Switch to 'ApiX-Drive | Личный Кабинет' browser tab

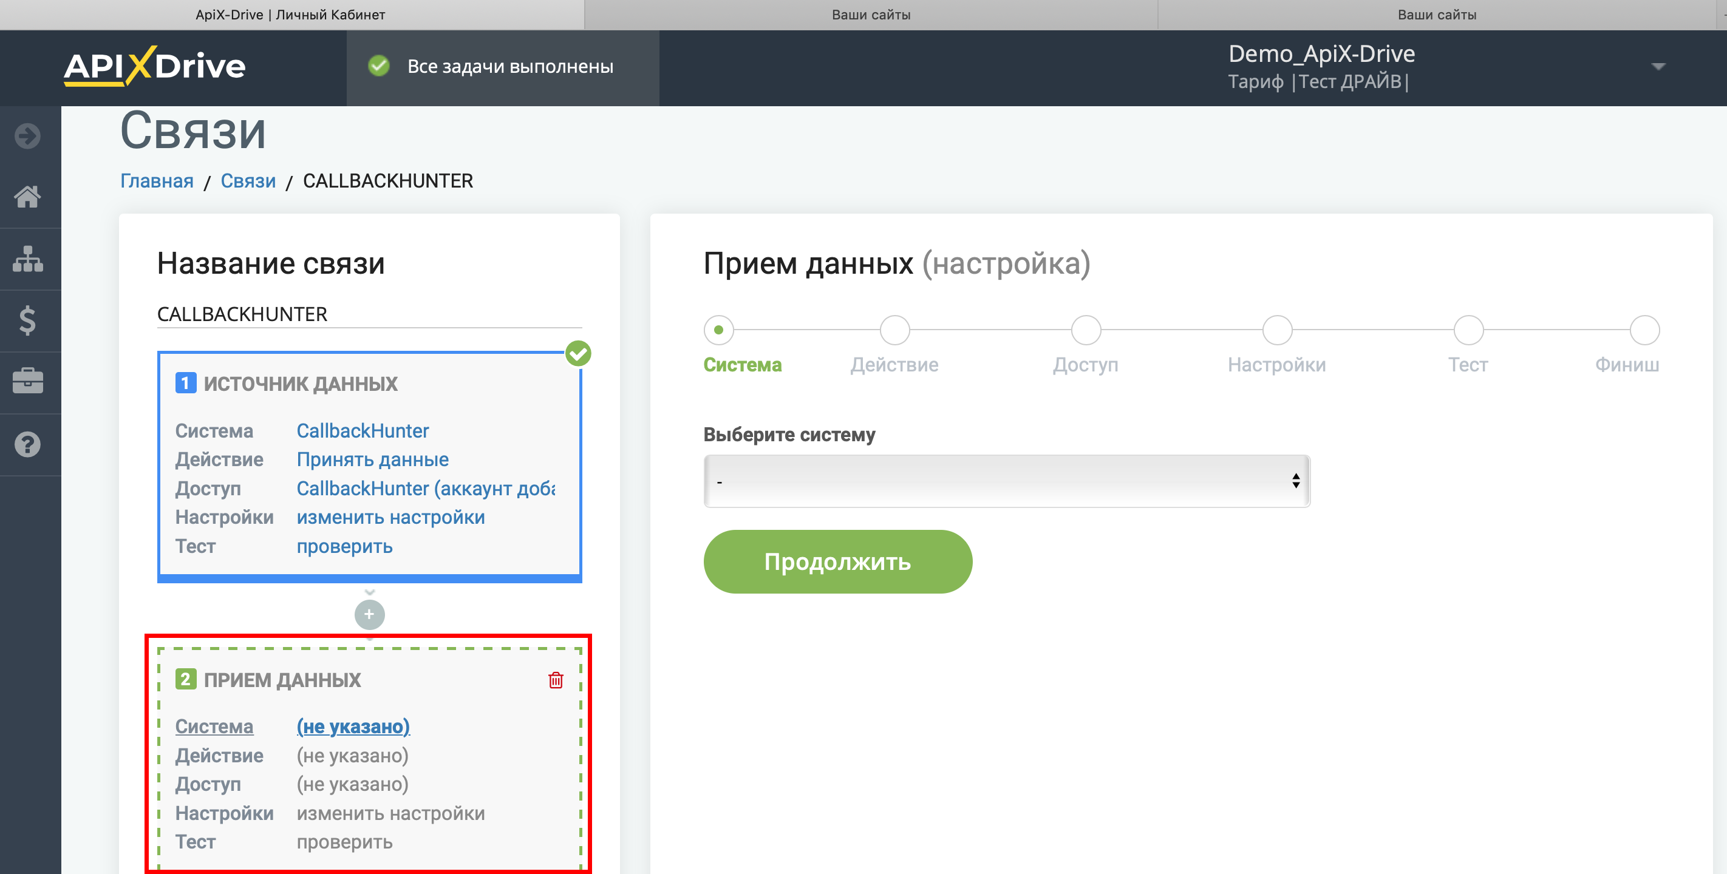[290, 15]
